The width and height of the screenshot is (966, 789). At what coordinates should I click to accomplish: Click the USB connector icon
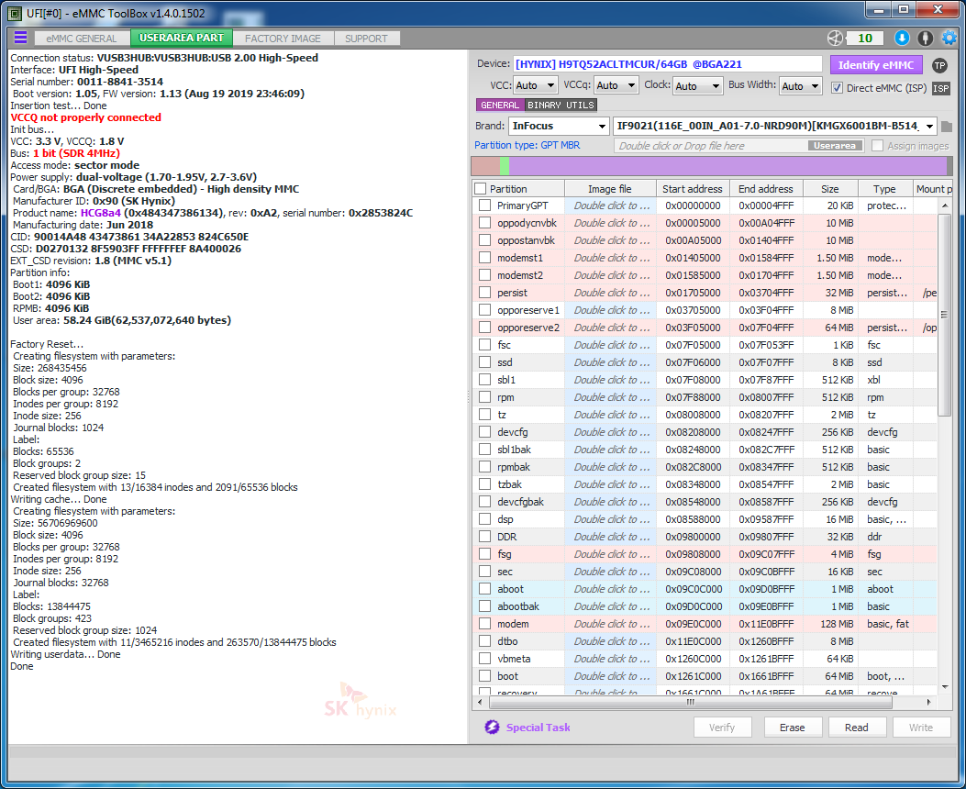click(926, 39)
